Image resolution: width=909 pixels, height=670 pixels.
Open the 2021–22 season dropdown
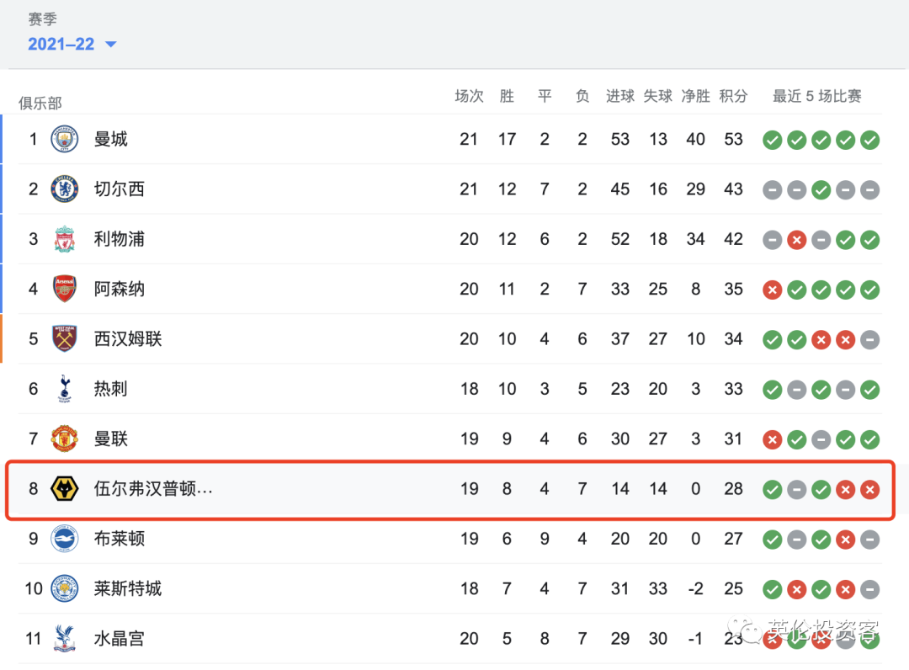(x=72, y=45)
